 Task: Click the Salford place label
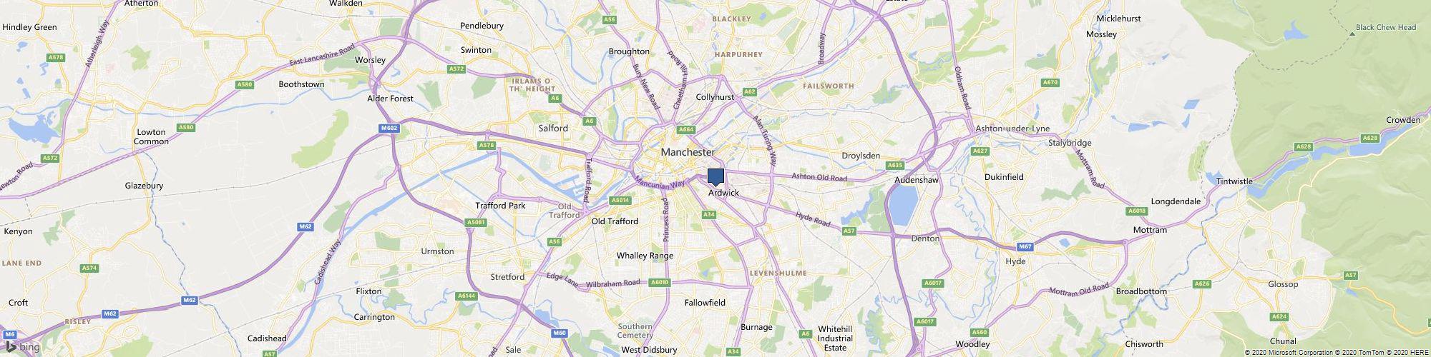[x=553, y=129]
